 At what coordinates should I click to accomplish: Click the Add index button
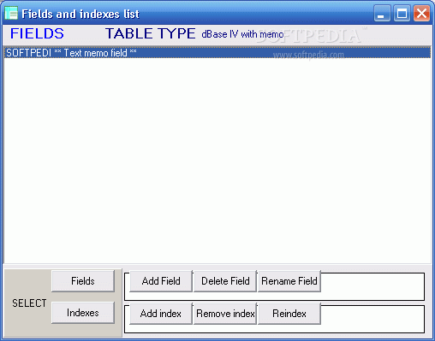click(161, 314)
